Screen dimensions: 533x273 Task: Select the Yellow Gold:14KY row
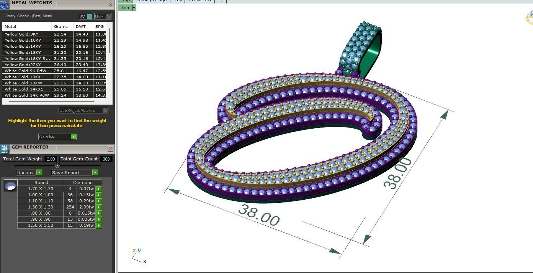55,46
